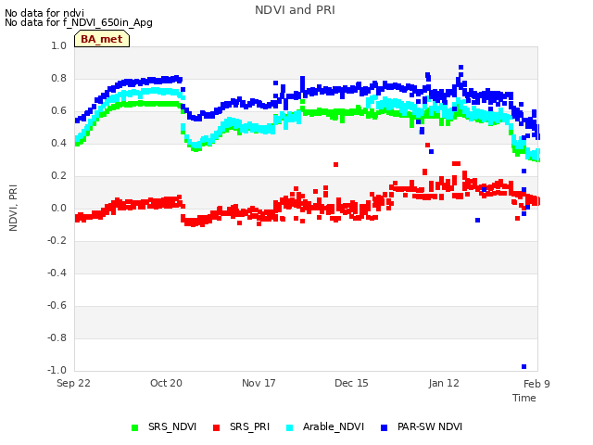Screen dimensions: 593x445
Task: Click the -0.8 y-axis tick label
Action: [x=57, y=337]
